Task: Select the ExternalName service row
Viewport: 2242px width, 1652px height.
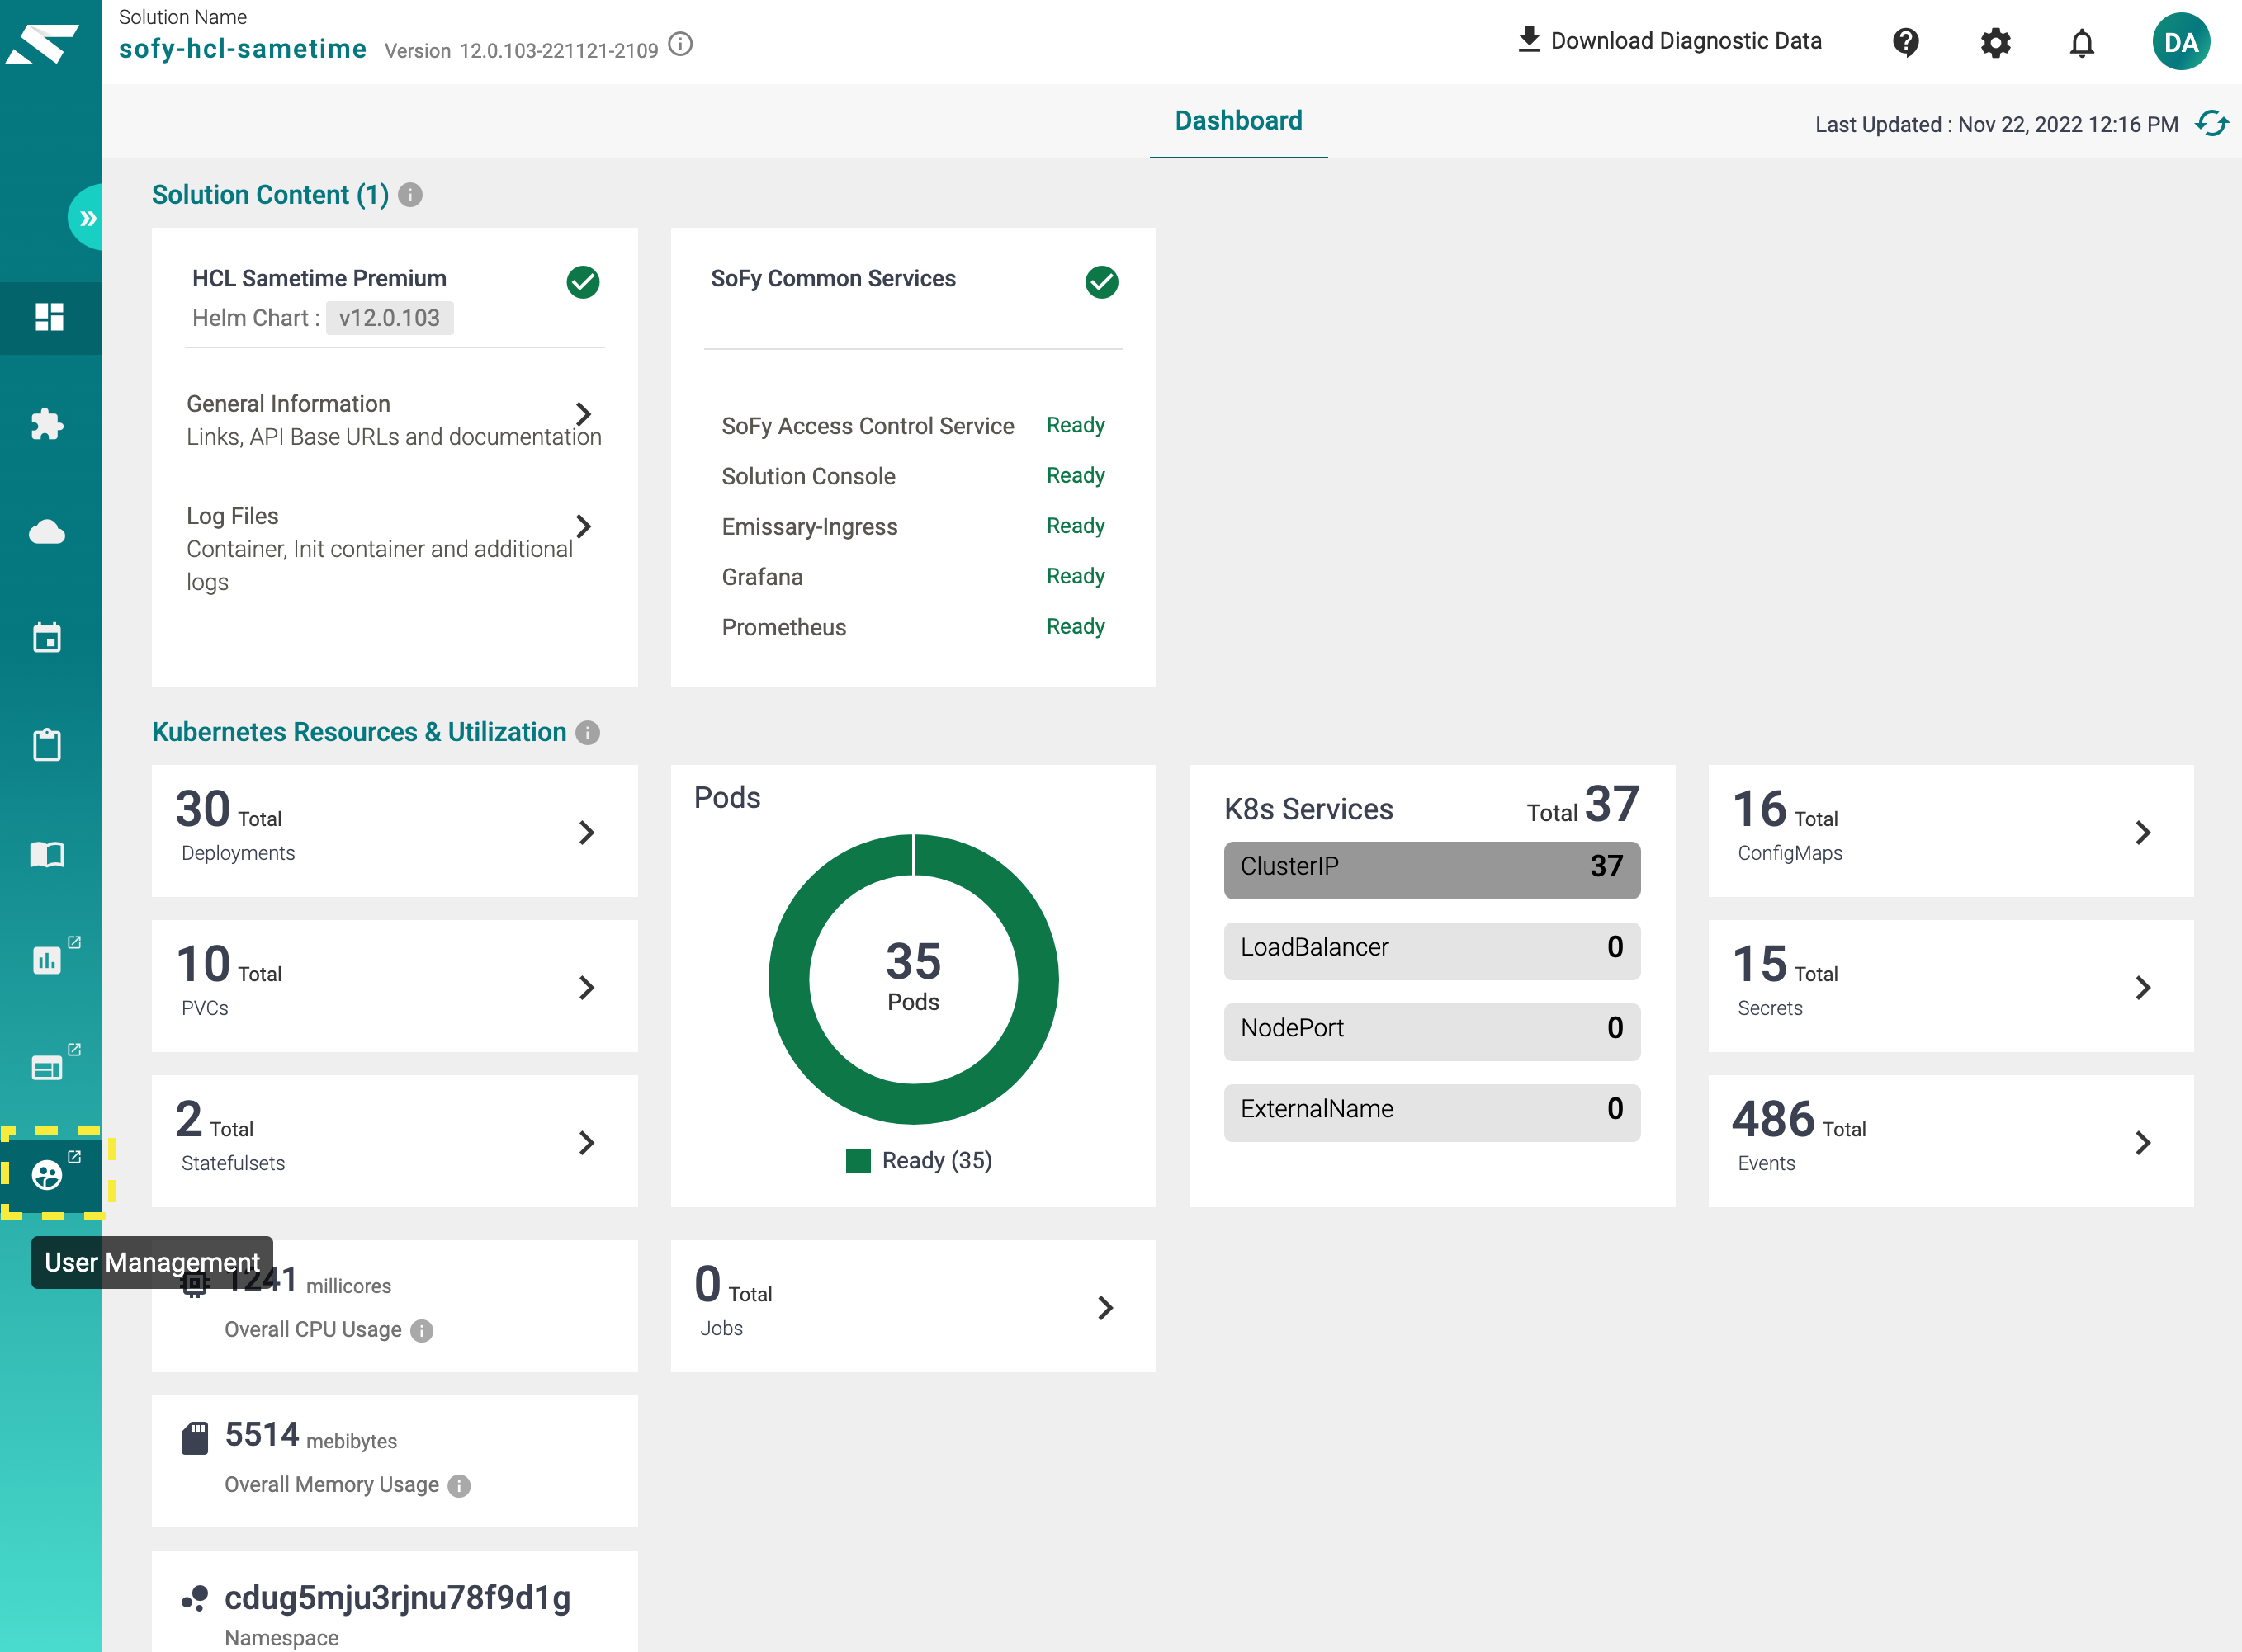Action: [x=1431, y=1112]
